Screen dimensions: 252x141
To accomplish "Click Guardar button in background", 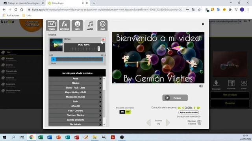I will coord(230,103).
